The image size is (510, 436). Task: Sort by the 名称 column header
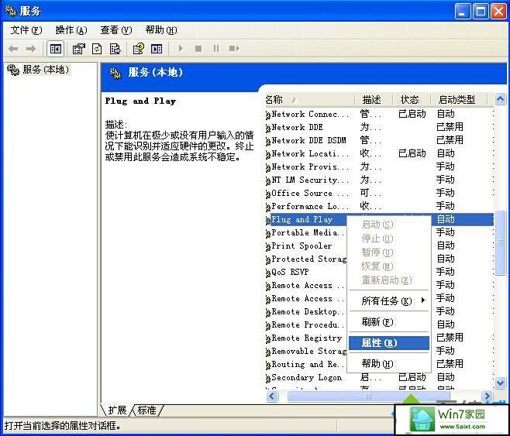coord(309,99)
